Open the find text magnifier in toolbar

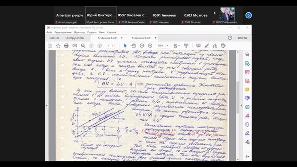[x=83, y=45]
